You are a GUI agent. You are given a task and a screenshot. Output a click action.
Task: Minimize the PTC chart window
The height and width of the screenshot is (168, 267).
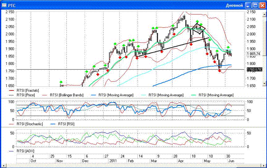click(x=248, y=5)
